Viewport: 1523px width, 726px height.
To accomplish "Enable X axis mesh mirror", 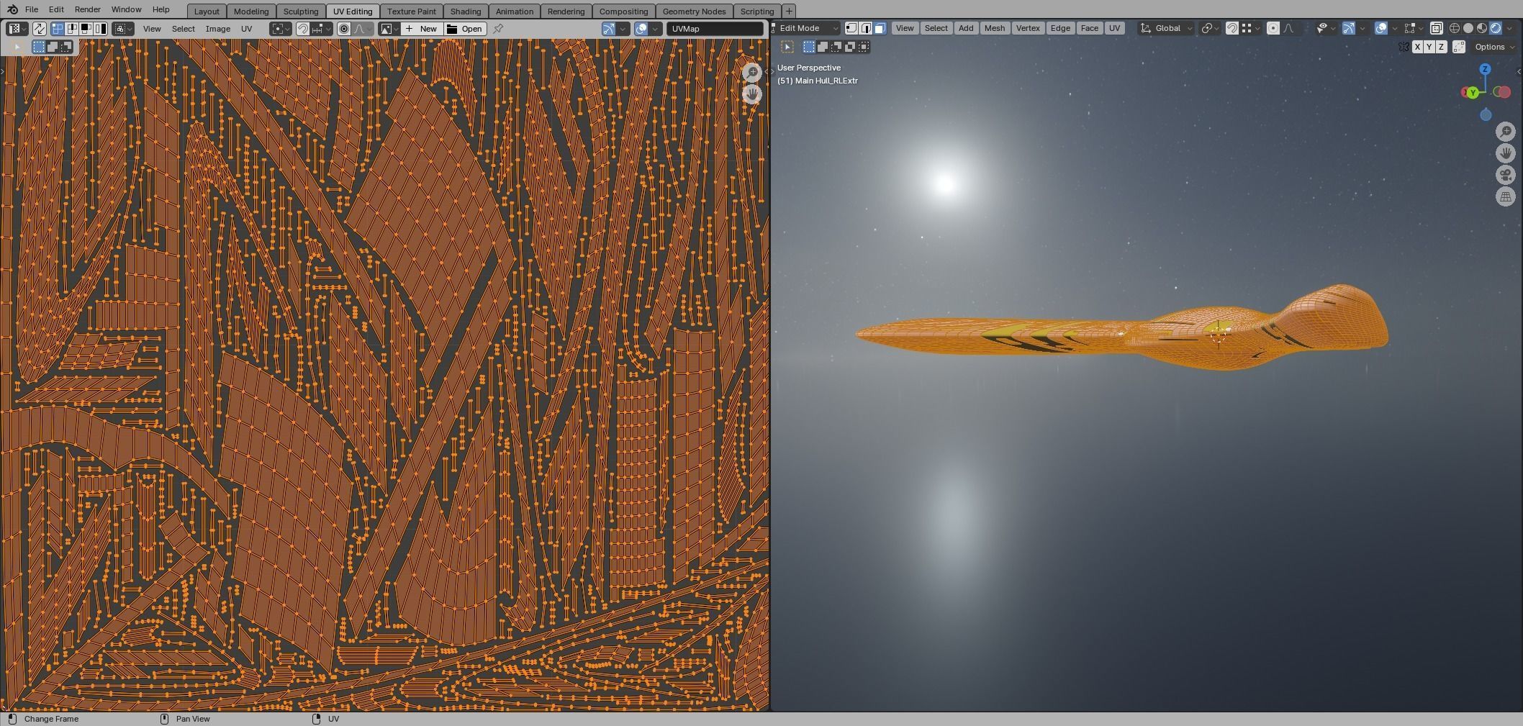I will [1417, 47].
